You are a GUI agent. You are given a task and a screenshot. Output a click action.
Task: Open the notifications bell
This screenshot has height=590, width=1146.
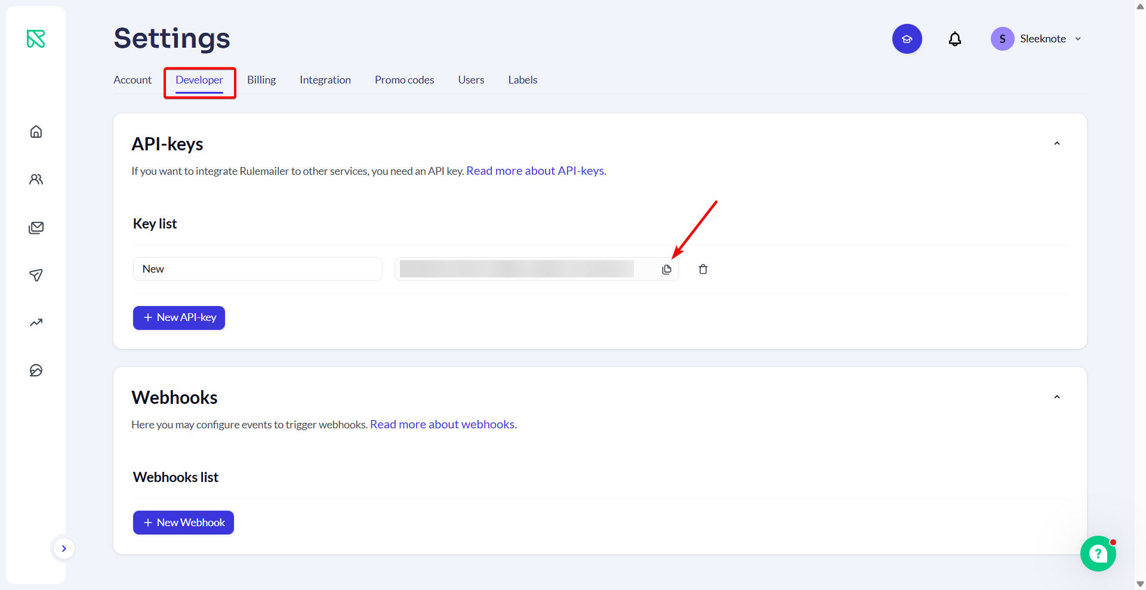coord(954,39)
